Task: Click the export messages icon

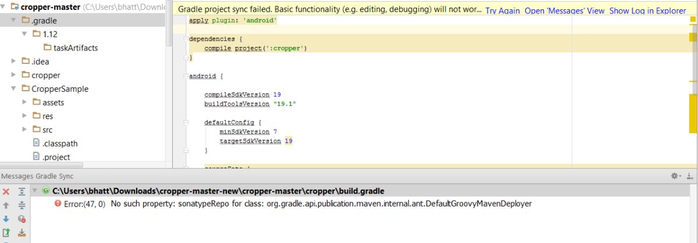Action: coord(6,233)
